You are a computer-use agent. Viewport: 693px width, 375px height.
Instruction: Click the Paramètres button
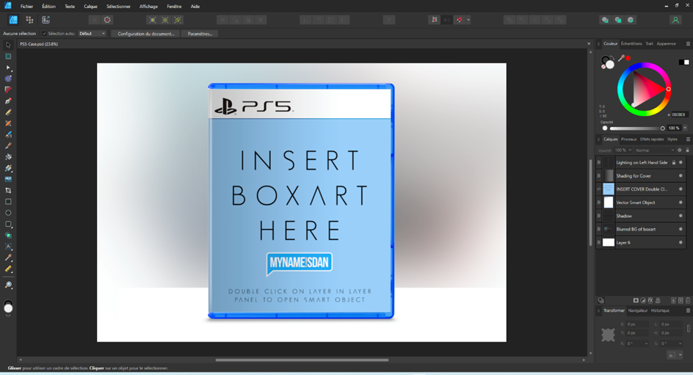click(x=200, y=34)
